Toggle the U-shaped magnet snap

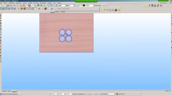[x=29, y=5]
